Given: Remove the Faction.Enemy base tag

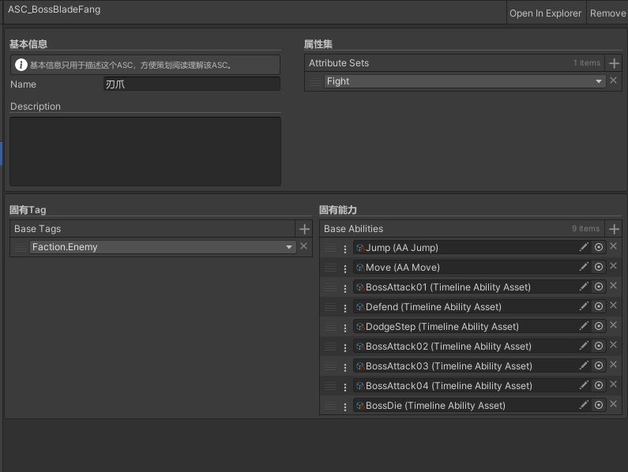Looking at the screenshot, I should point(303,246).
